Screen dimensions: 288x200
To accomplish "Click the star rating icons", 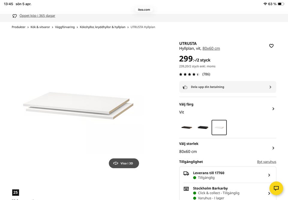I will [x=189, y=74].
